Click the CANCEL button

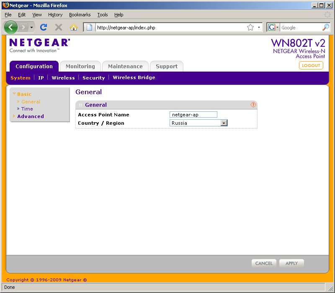coord(264,263)
